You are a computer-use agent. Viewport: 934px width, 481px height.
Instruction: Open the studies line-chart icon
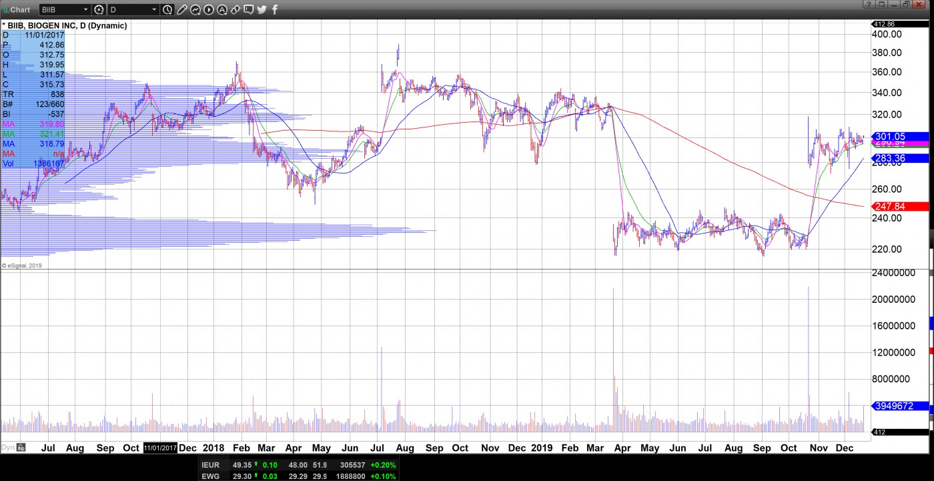tap(195, 9)
